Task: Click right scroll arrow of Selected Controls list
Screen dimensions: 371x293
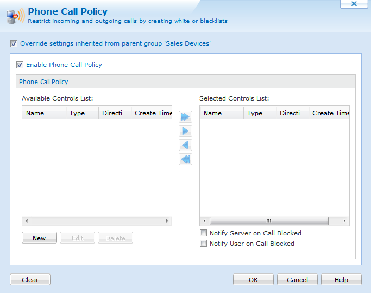Action: point(344,221)
